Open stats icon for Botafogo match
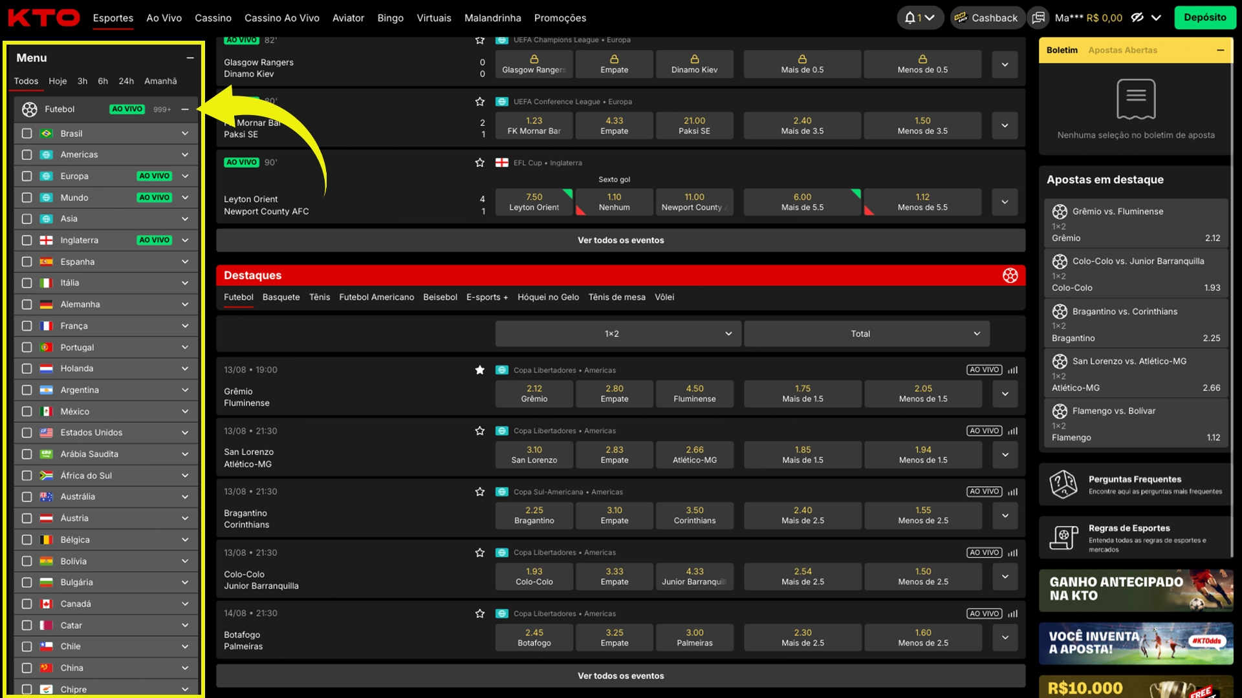The width and height of the screenshot is (1242, 698). click(x=1013, y=614)
